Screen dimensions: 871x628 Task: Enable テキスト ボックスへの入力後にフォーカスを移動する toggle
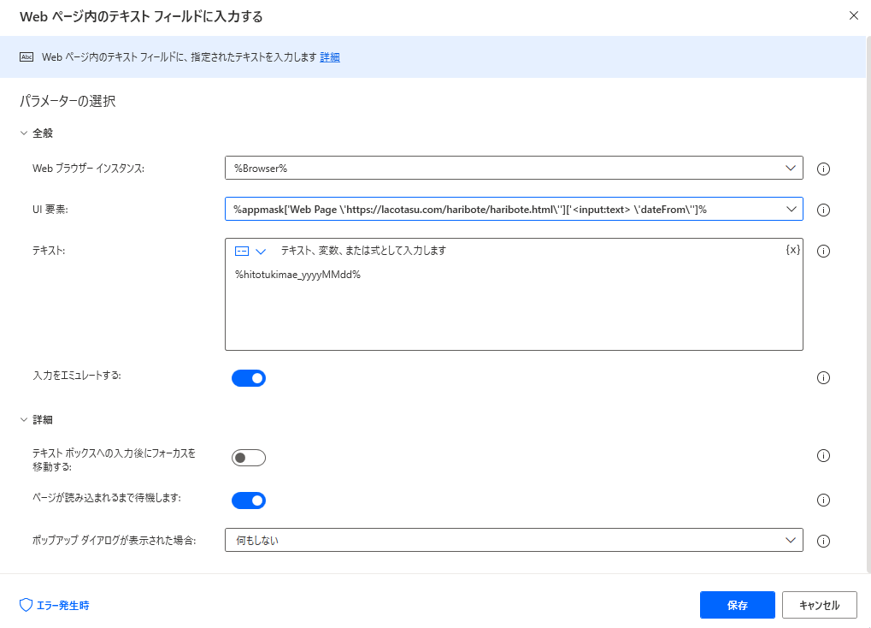click(x=249, y=458)
